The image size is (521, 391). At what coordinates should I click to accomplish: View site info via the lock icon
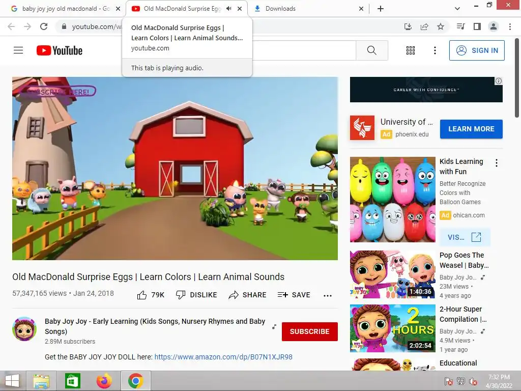coord(64,26)
